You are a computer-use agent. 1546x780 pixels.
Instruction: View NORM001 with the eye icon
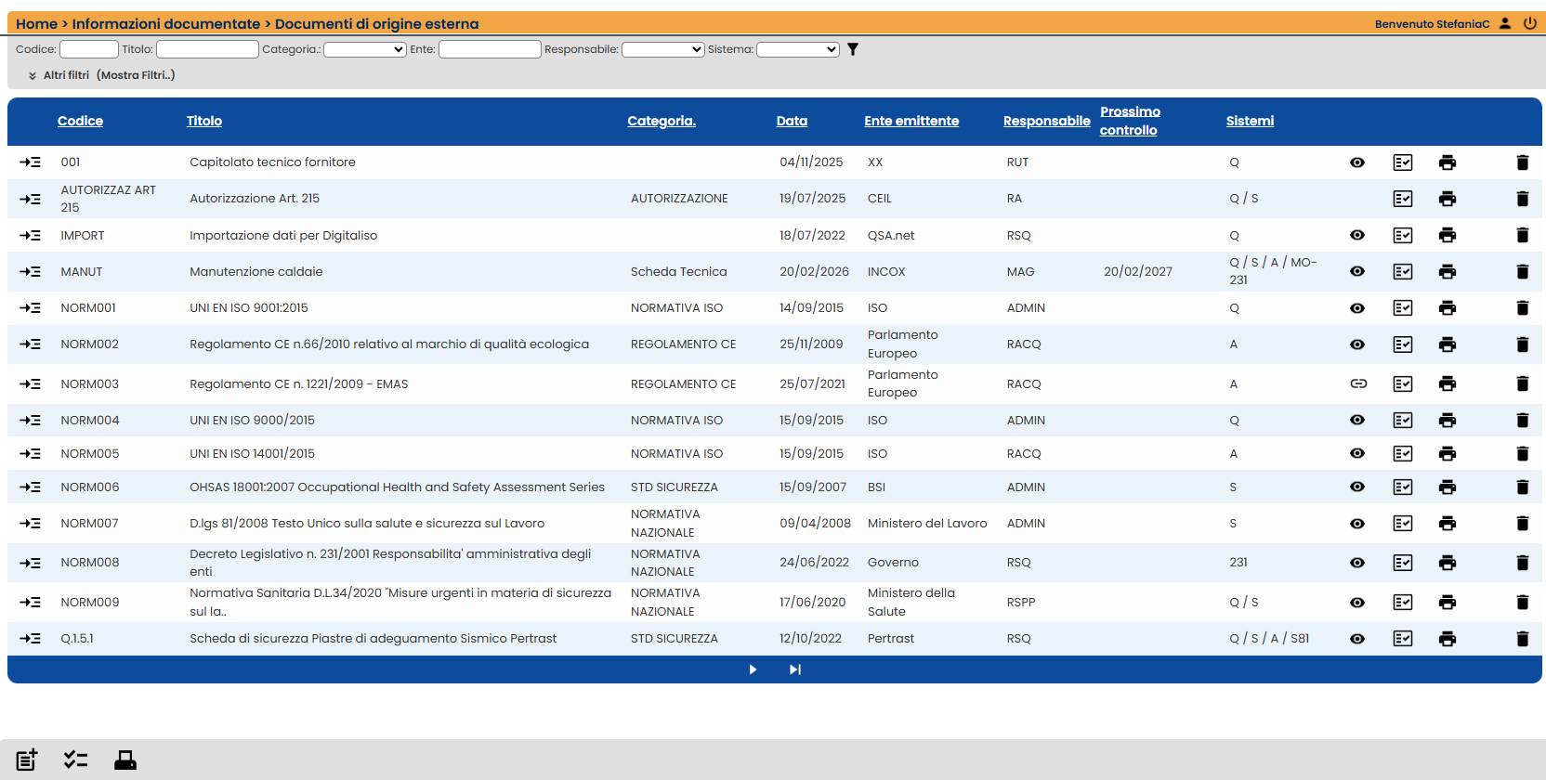tap(1357, 308)
